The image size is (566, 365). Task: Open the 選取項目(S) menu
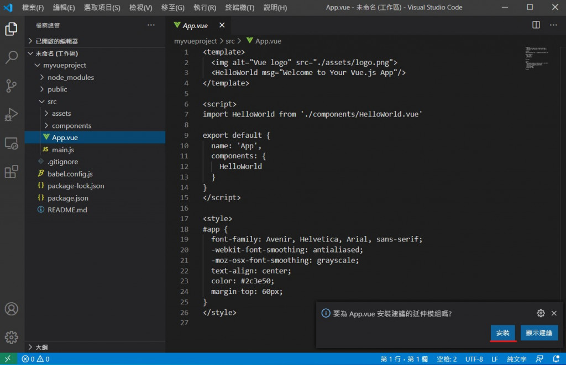tap(102, 8)
